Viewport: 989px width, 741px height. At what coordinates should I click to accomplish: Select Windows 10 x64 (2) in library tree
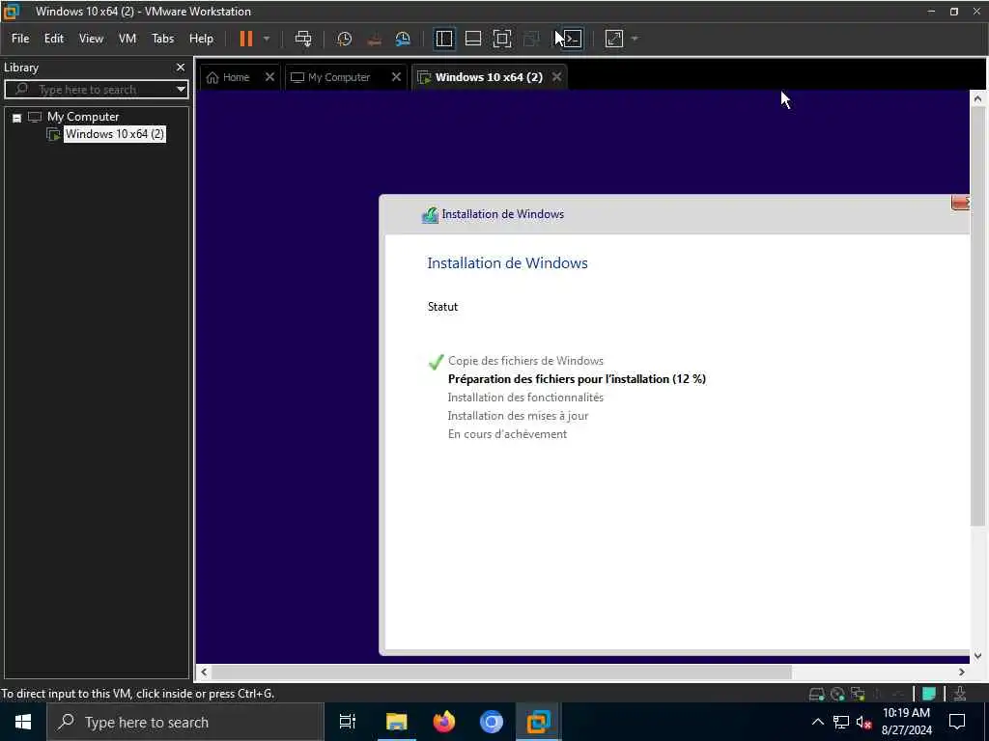point(115,134)
